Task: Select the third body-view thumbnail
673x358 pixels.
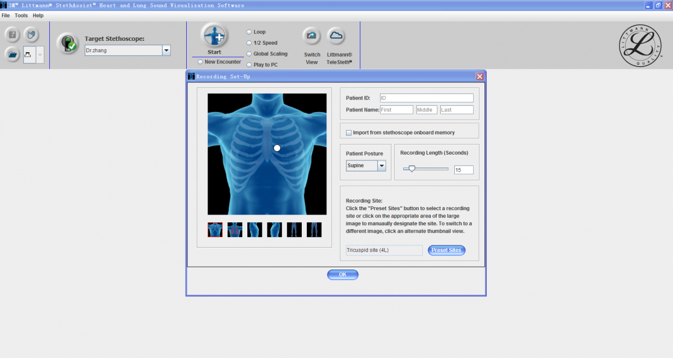Action: pos(255,230)
